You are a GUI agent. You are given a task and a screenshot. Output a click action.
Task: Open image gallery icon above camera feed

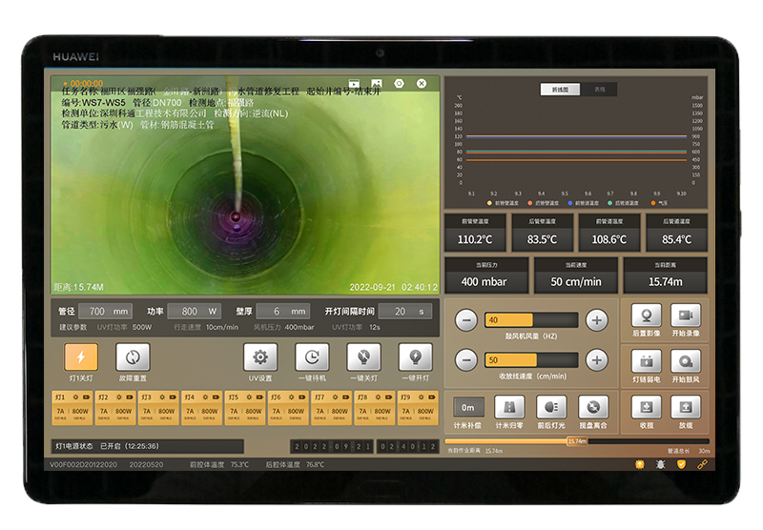[376, 84]
